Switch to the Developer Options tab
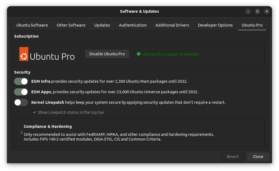The width and height of the screenshot is (279, 171). (215, 25)
